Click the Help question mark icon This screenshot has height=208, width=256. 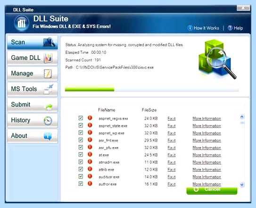coord(230,28)
